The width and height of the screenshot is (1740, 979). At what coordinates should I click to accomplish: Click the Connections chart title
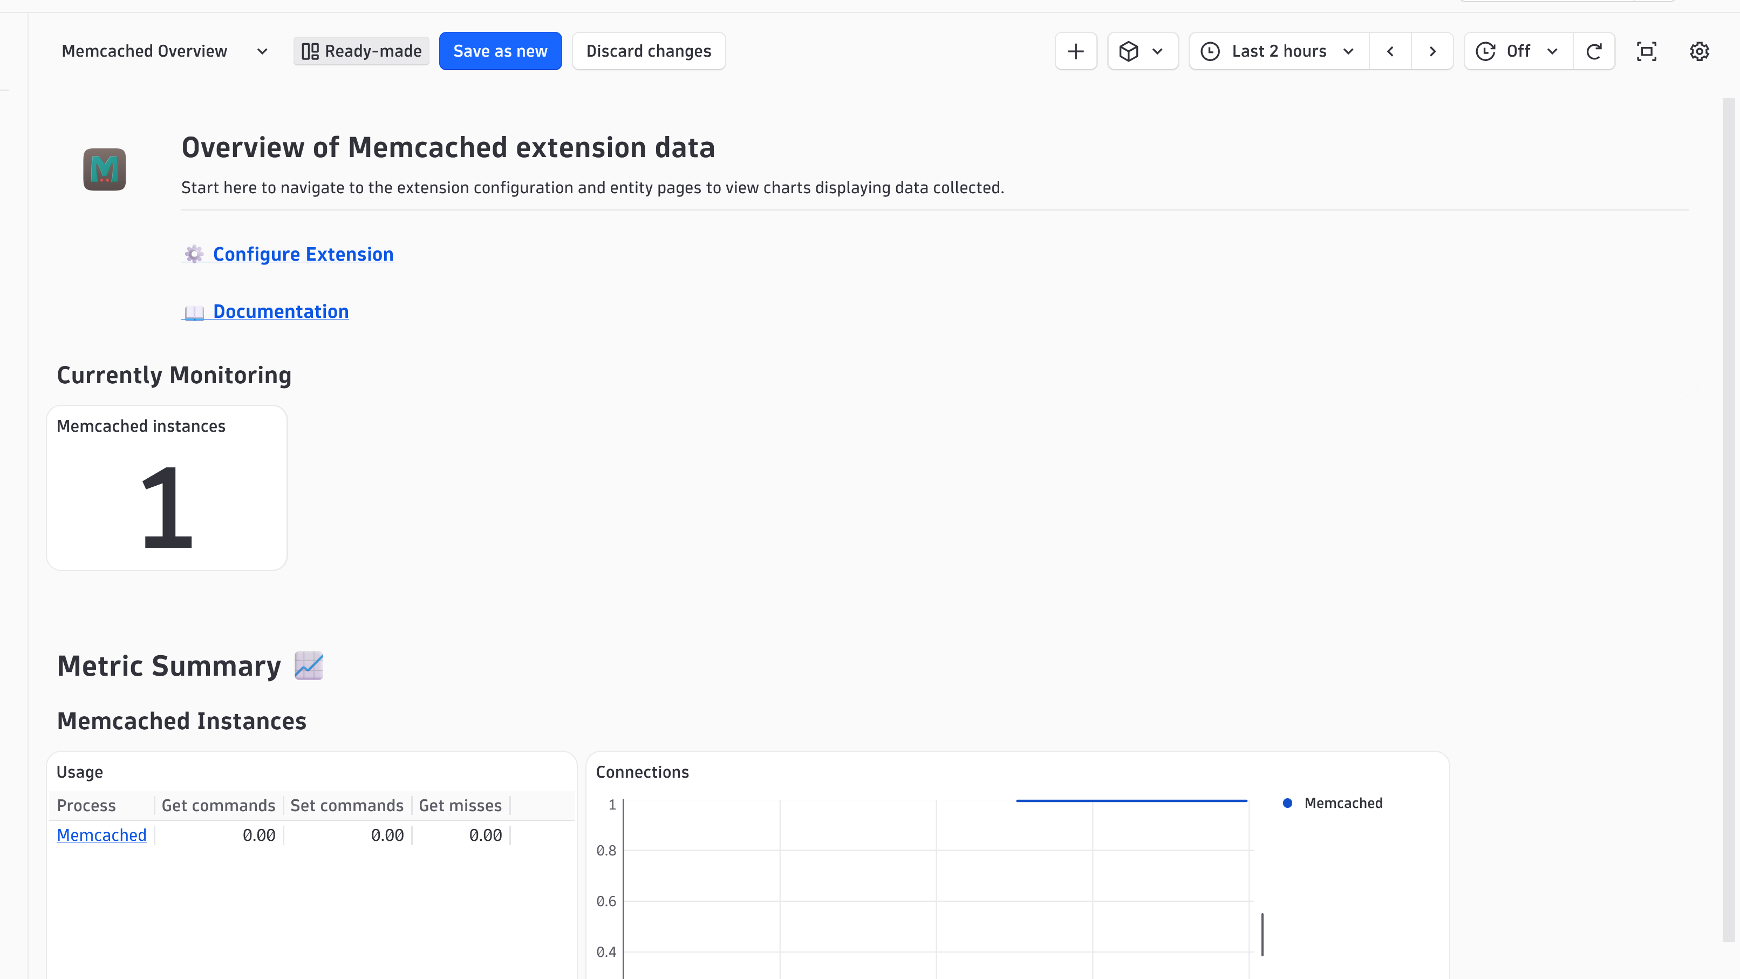pos(643,772)
